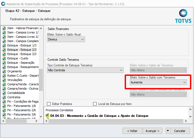Select Estoque - Separação step

(x=21, y=63)
